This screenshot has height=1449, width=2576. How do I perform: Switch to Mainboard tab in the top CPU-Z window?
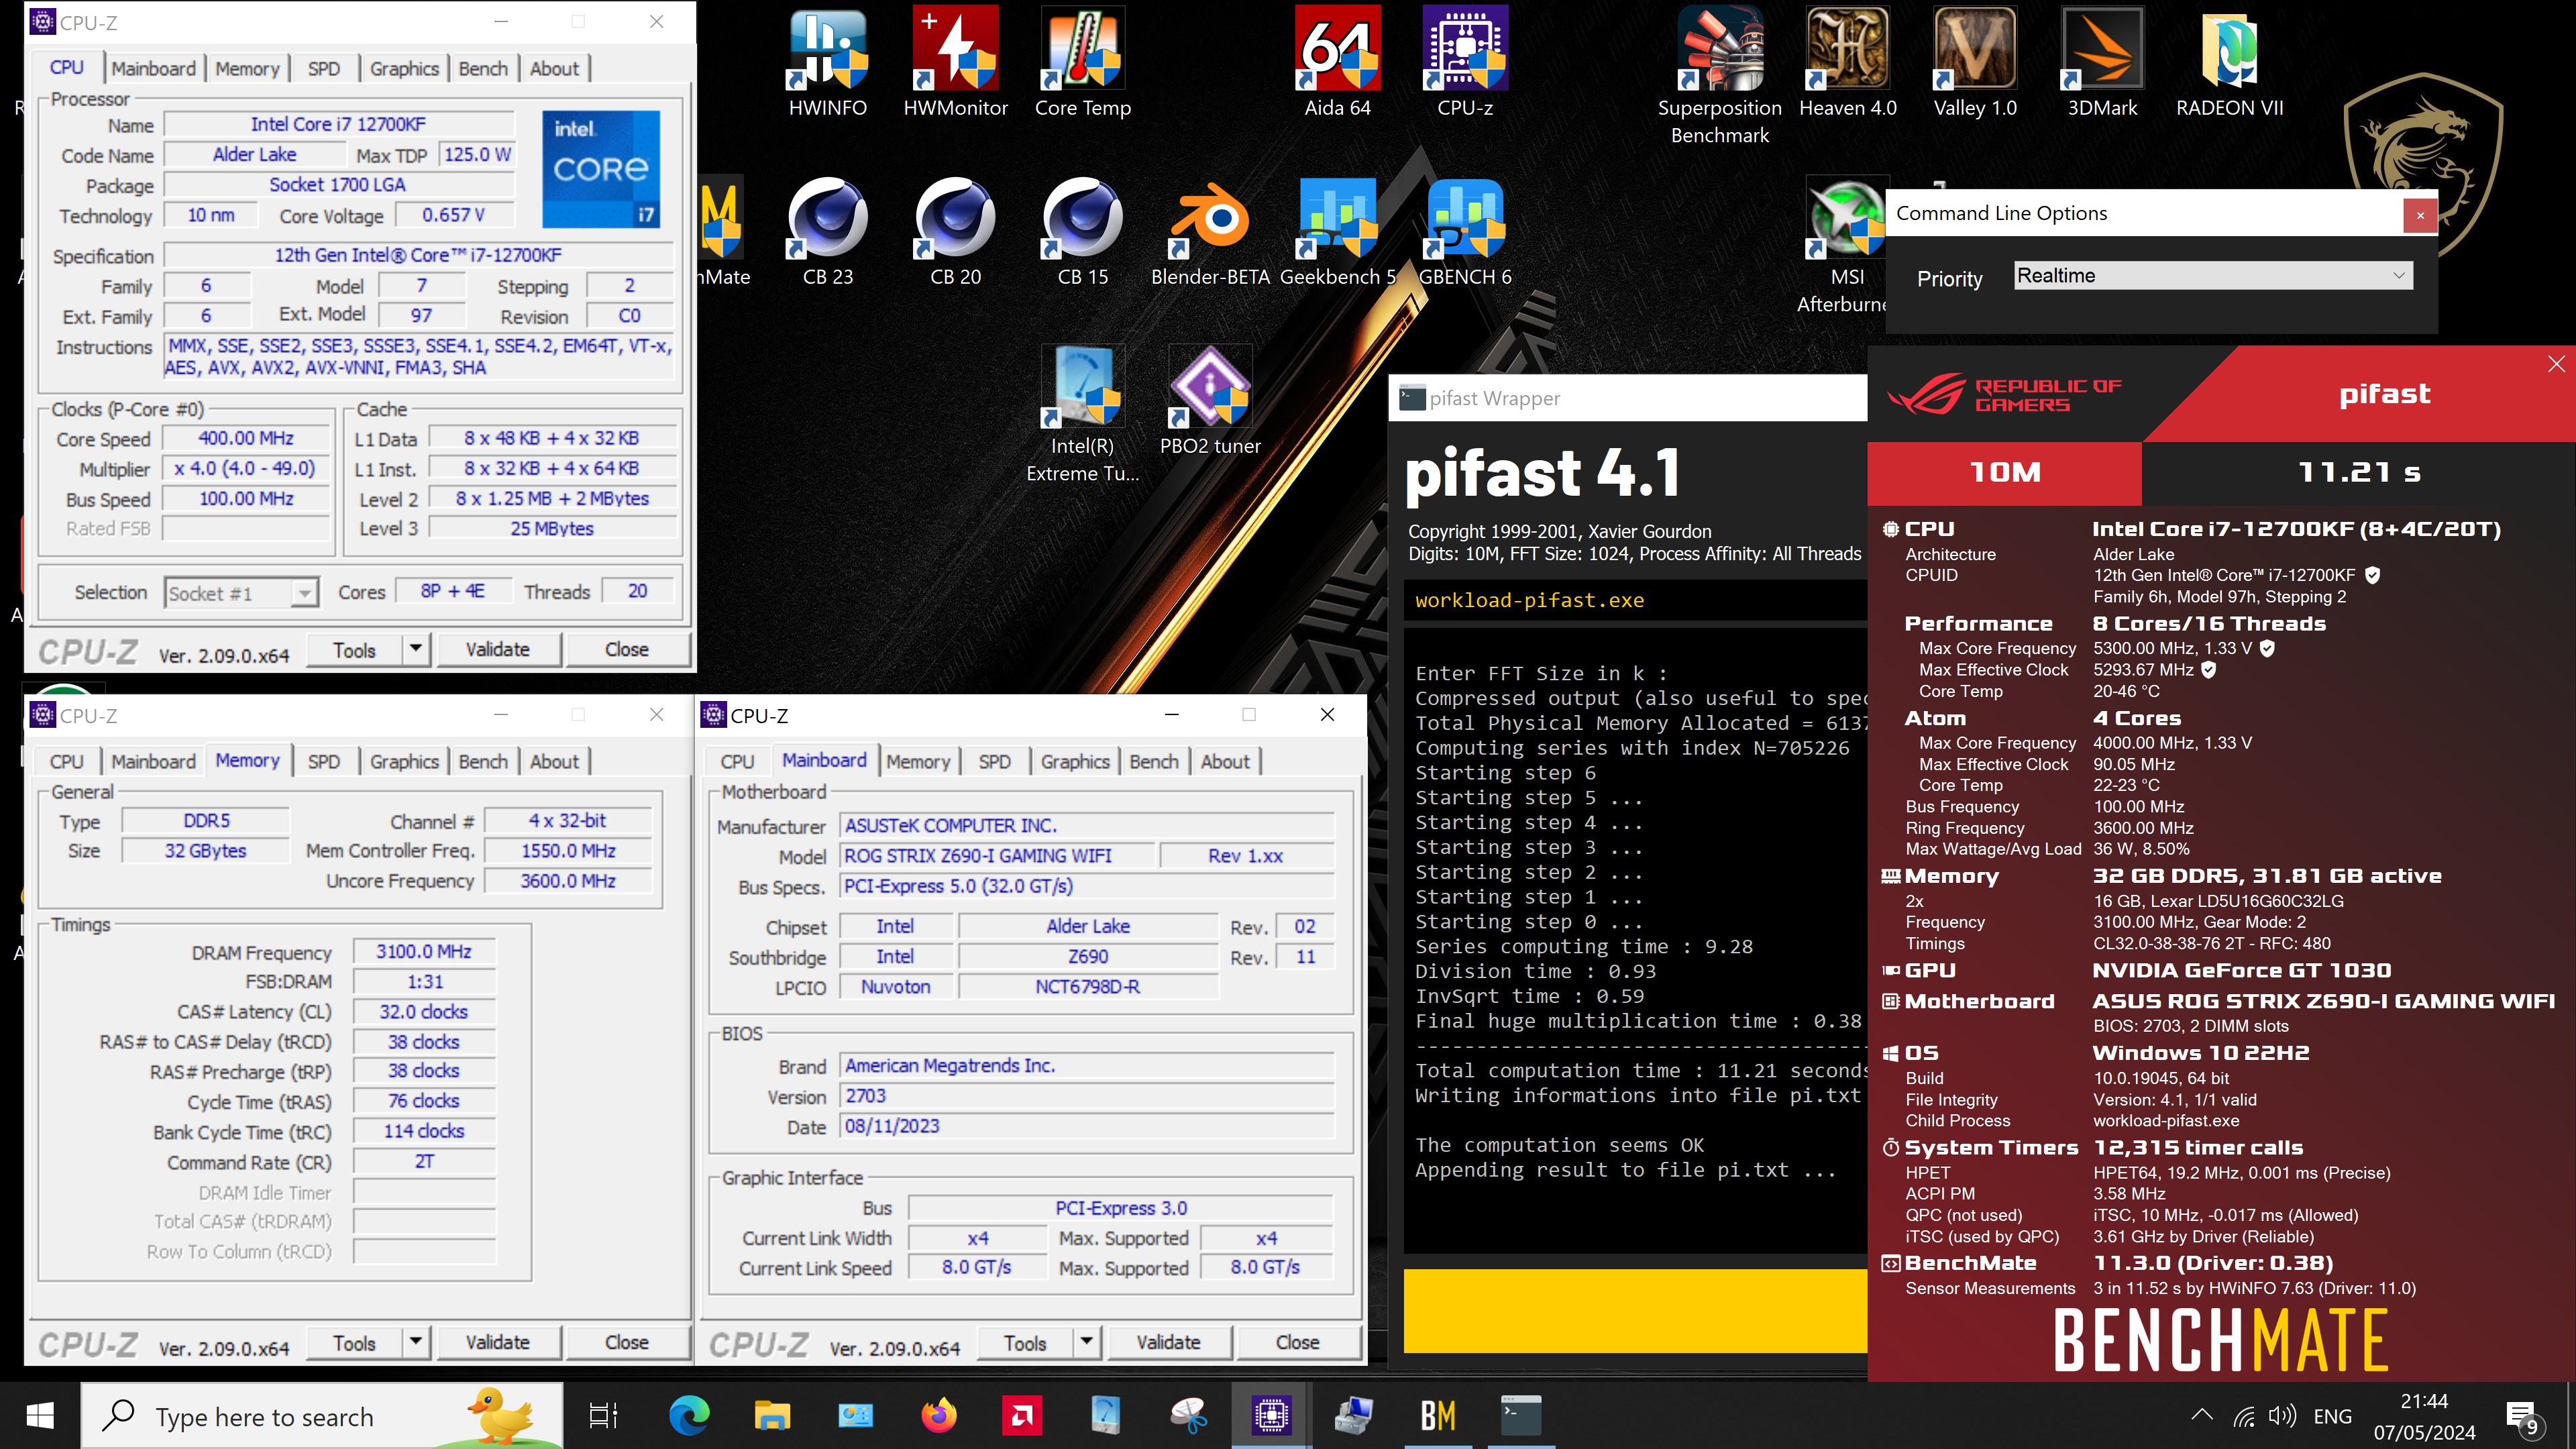click(x=153, y=68)
